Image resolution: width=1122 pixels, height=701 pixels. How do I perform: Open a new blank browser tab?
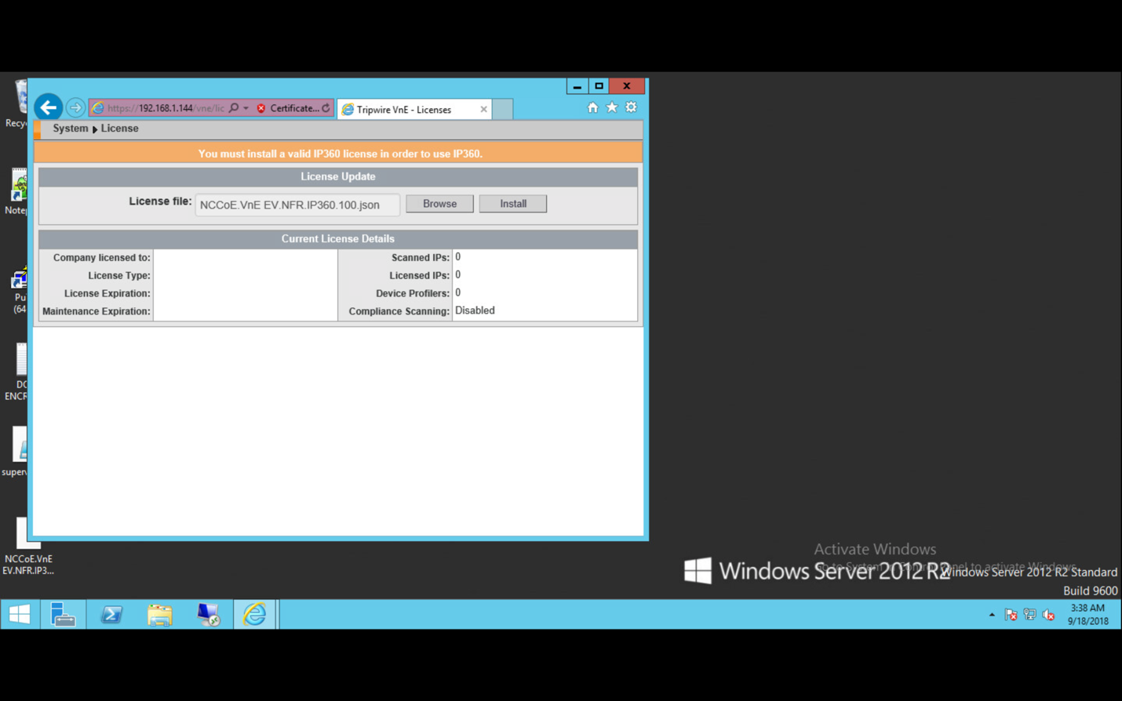click(503, 109)
